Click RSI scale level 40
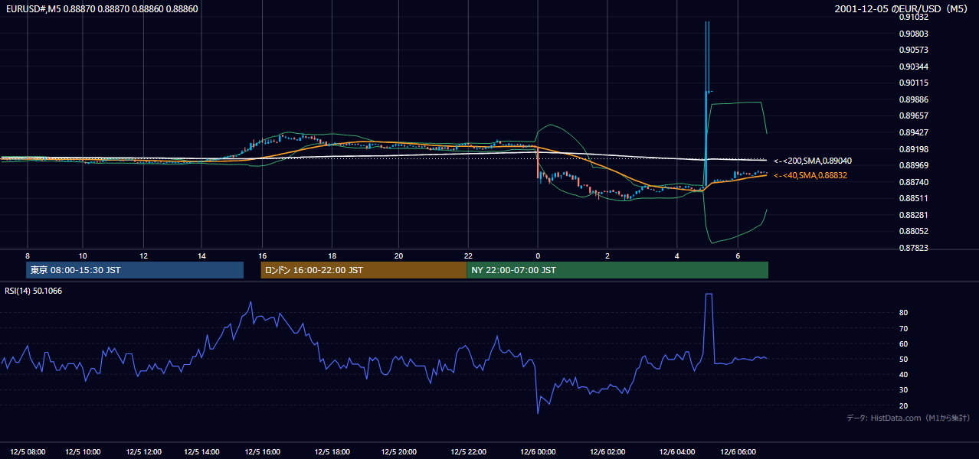Screen dimensions: 979x459 [x=904, y=374]
